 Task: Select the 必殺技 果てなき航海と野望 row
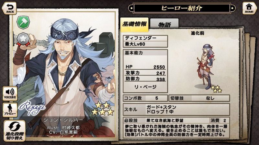[x=176, y=120]
